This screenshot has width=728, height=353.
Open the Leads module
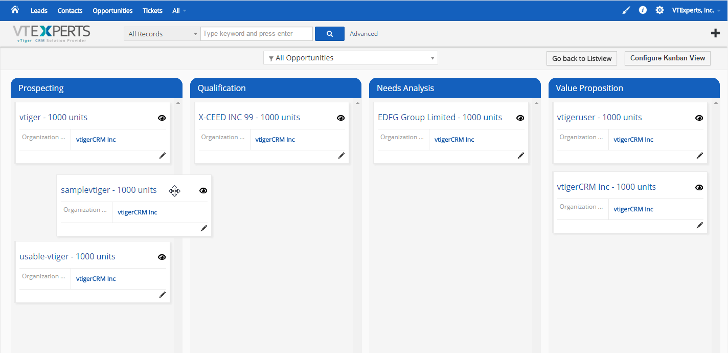click(x=39, y=10)
